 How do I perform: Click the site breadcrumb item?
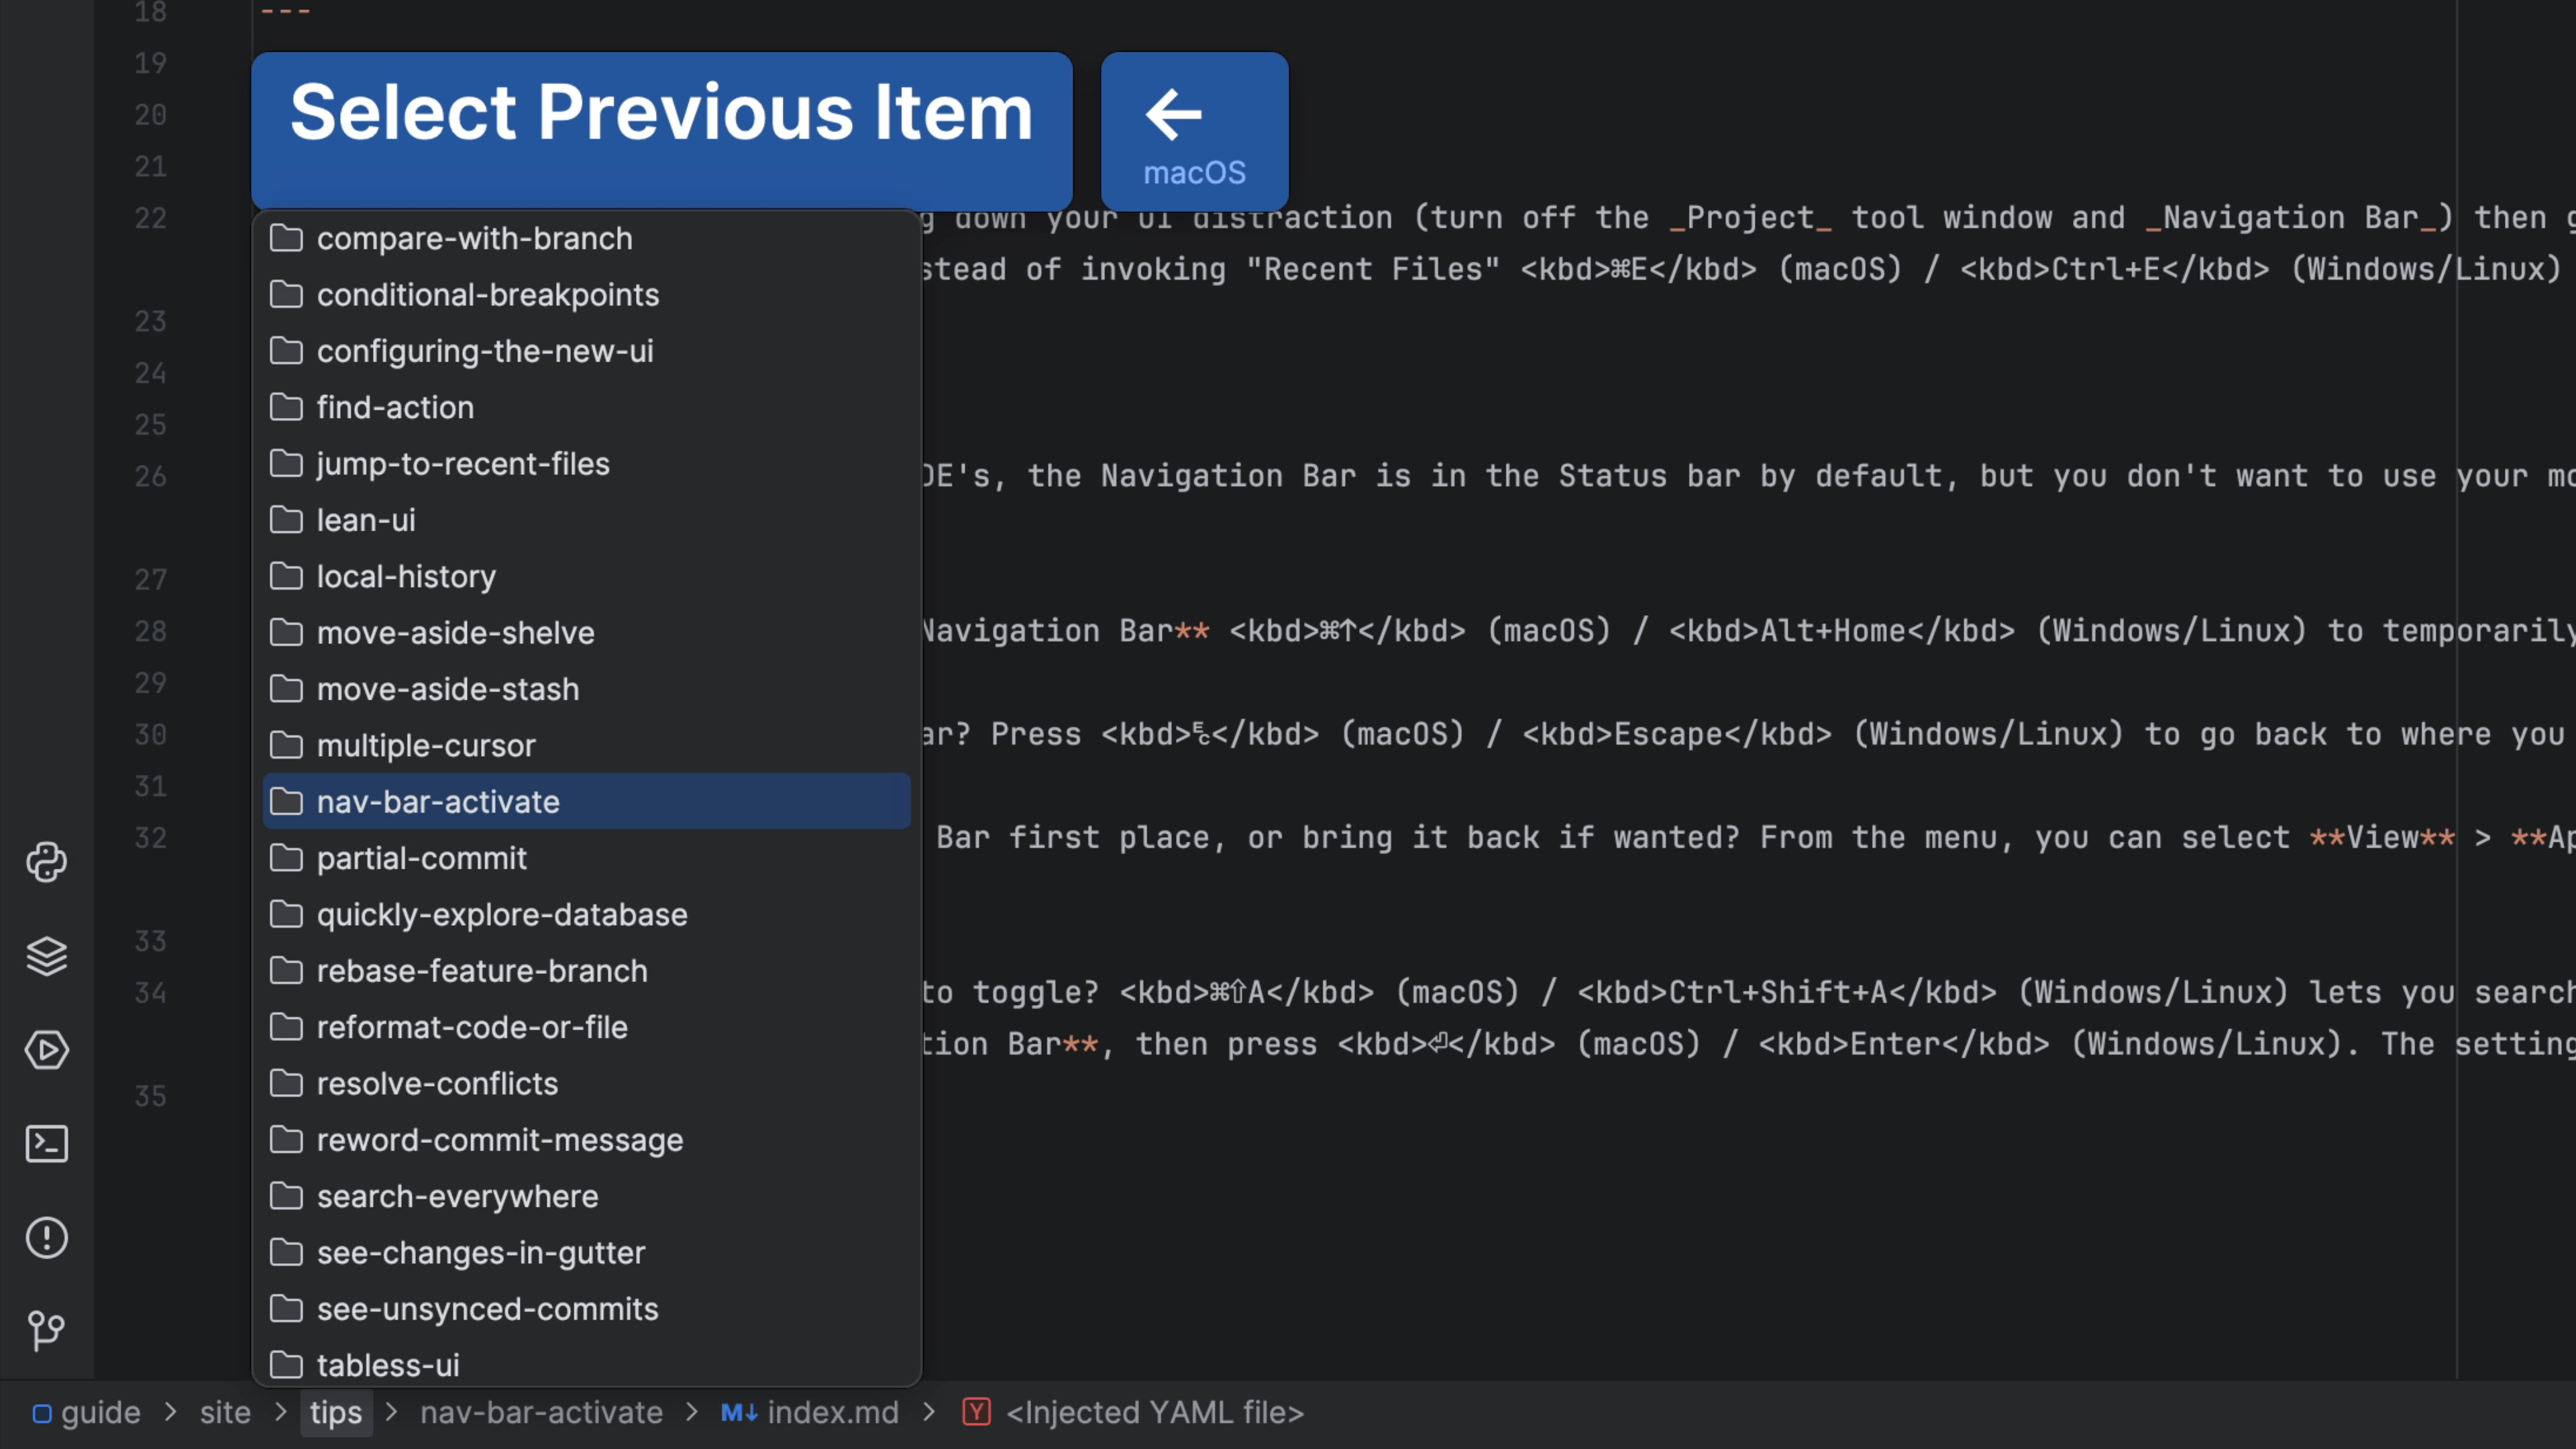click(x=225, y=1412)
